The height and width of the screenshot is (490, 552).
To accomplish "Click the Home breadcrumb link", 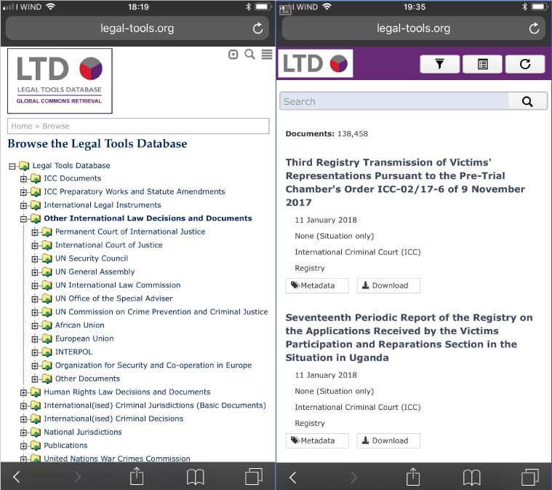I will coord(22,126).
